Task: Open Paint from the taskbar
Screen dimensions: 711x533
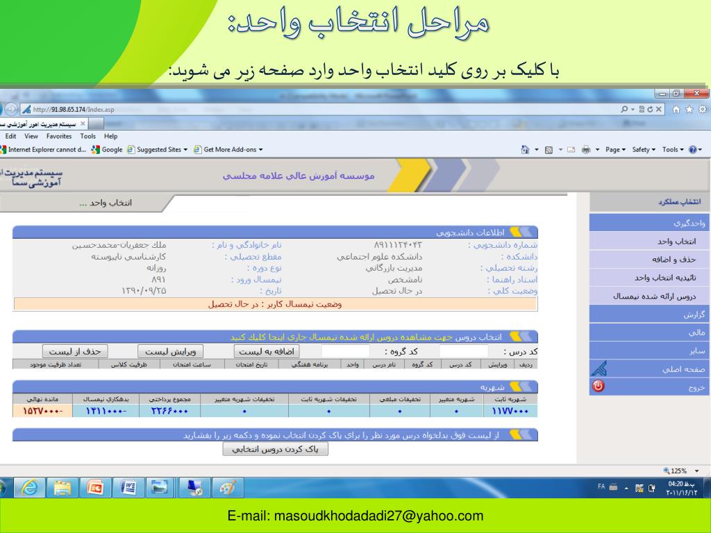Action: pyautogui.click(x=228, y=488)
